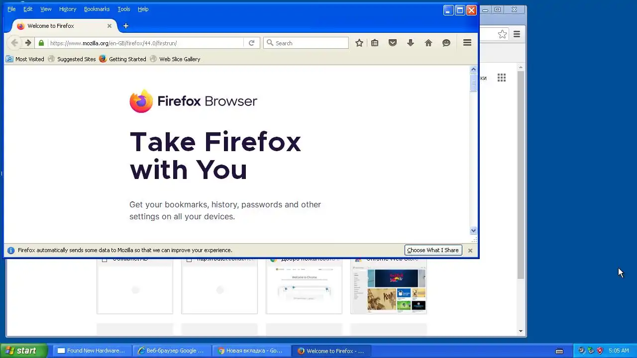Save to Pocket icon
Image resolution: width=637 pixels, height=358 pixels.
click(393, 43)
